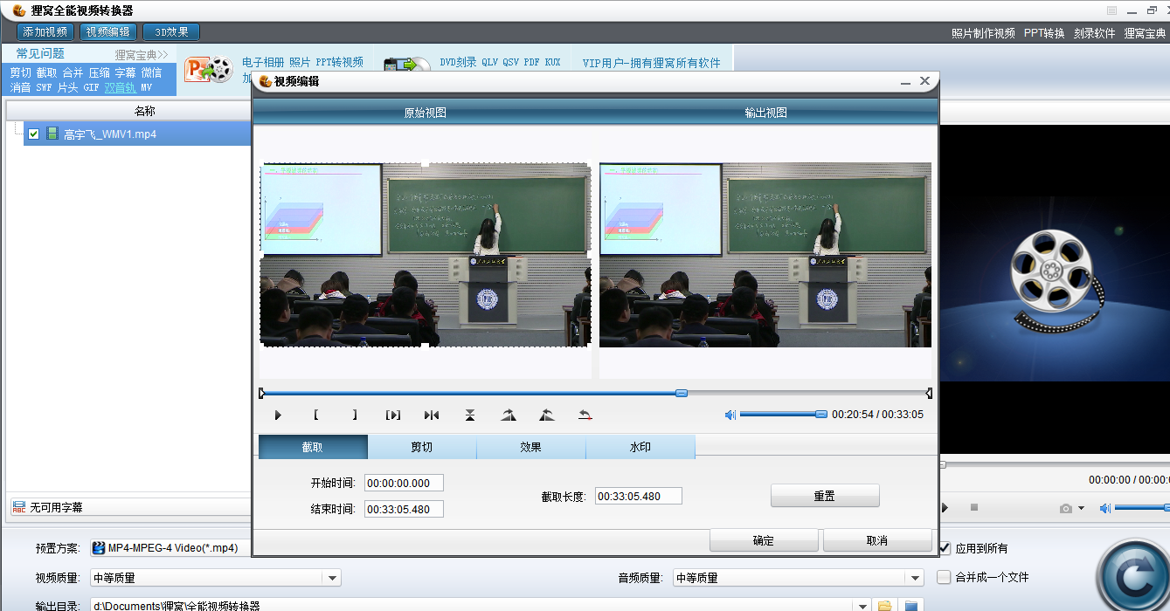This screenshot has width=1170, height=611.
Task: Click the 开始时间 input field
Action: [404, 483]
